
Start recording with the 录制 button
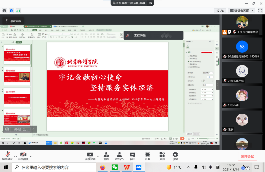tap(147, 155)
